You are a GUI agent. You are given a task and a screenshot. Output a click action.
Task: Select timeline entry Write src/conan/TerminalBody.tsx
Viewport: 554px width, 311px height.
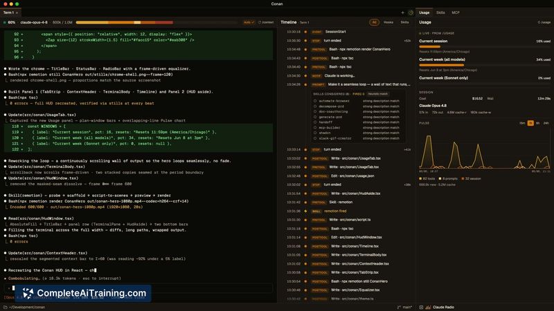pos(349,255)
